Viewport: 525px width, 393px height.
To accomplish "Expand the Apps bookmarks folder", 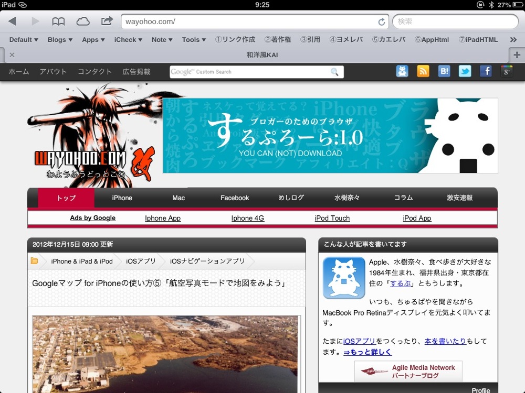I will (x=93, y=40).
